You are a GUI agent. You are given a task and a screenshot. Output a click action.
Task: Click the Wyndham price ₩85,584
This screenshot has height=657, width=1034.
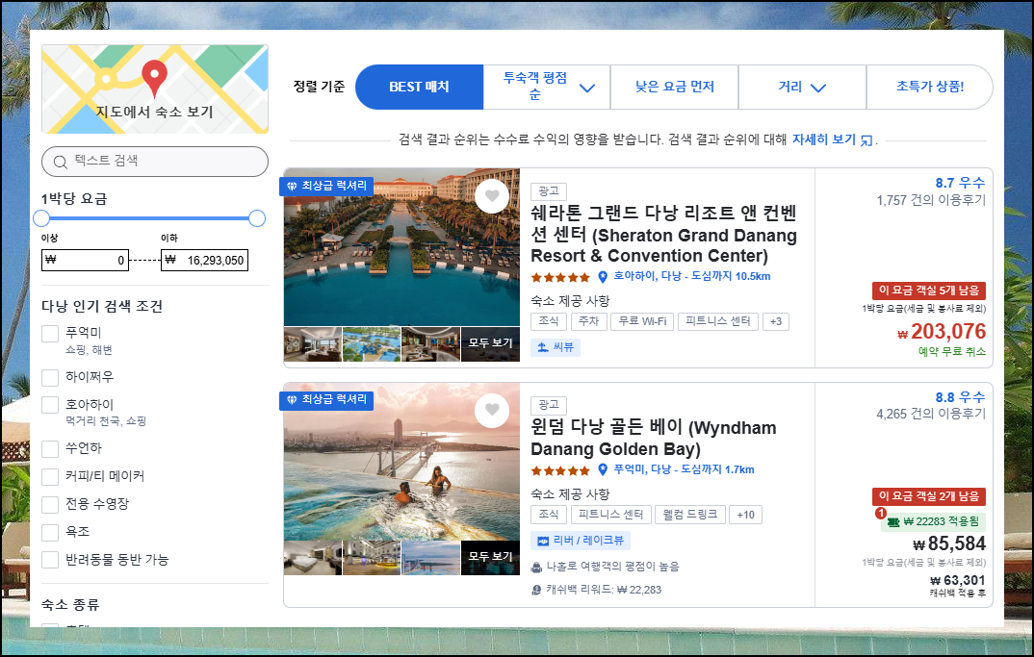949,543
